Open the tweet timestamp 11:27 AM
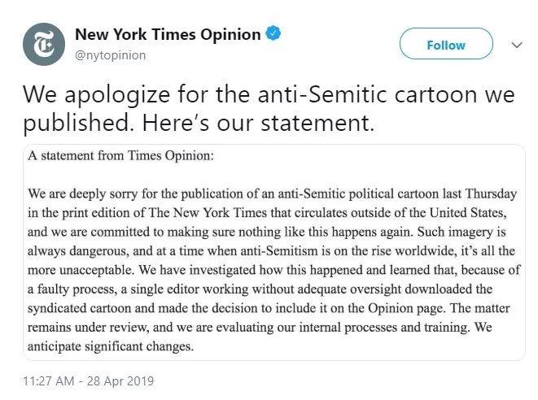The height and width of the screenshot is (400, 538). (48, 380)
